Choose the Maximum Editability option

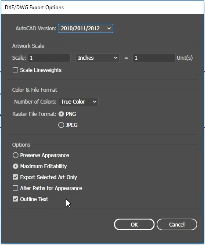pos(15,166)
